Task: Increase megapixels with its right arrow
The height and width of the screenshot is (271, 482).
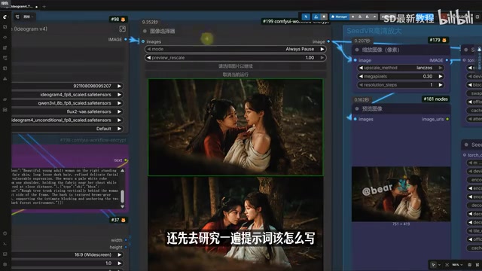Action: (441, 76)
